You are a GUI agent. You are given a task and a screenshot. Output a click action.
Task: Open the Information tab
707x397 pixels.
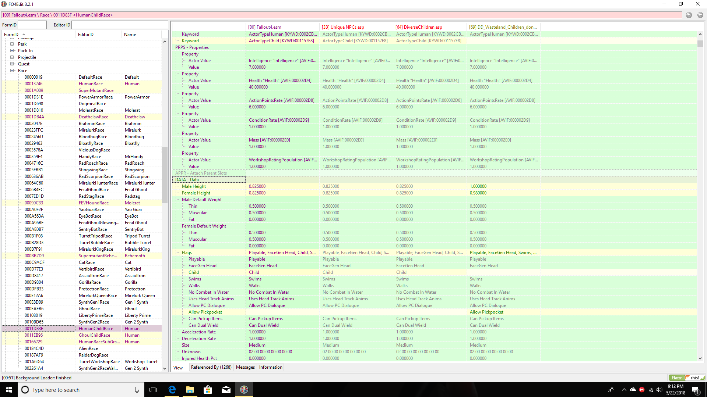tap(271, 367)
